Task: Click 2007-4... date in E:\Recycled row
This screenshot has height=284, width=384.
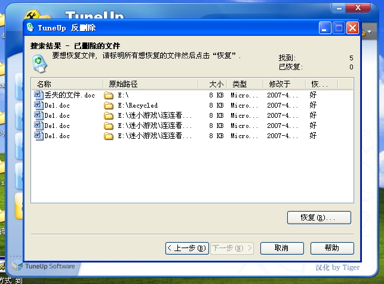Action: 282,105
